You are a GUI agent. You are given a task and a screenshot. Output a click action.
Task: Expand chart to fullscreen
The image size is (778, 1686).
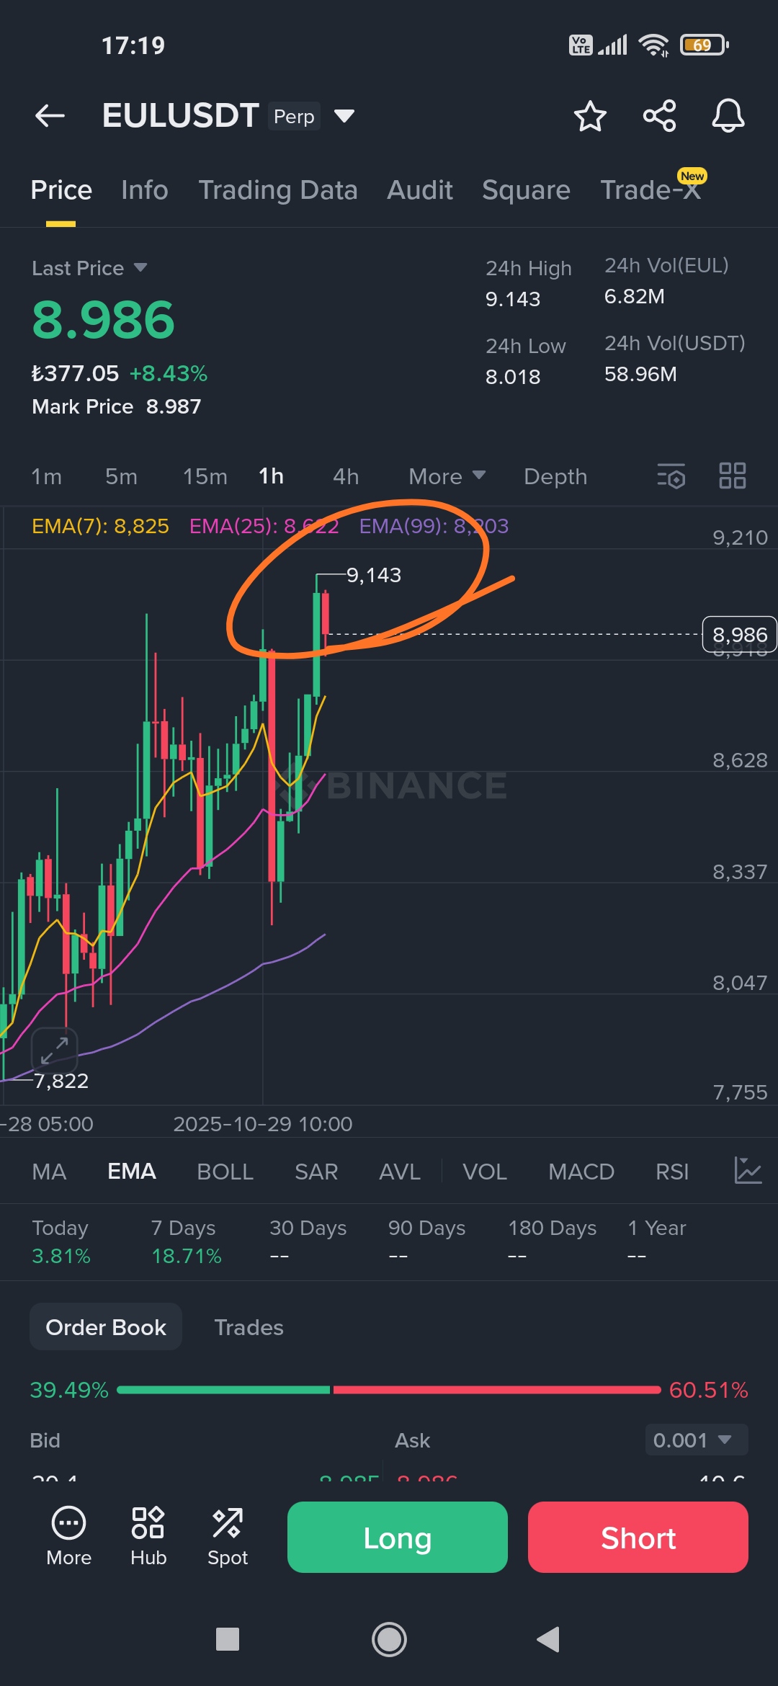(54, 1050)
